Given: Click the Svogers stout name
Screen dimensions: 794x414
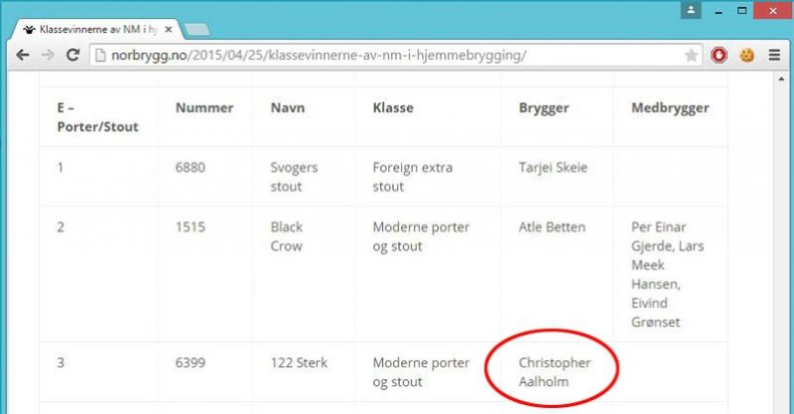Looking at the screenshot, I should pyautogui.click(x=294, y=177).
